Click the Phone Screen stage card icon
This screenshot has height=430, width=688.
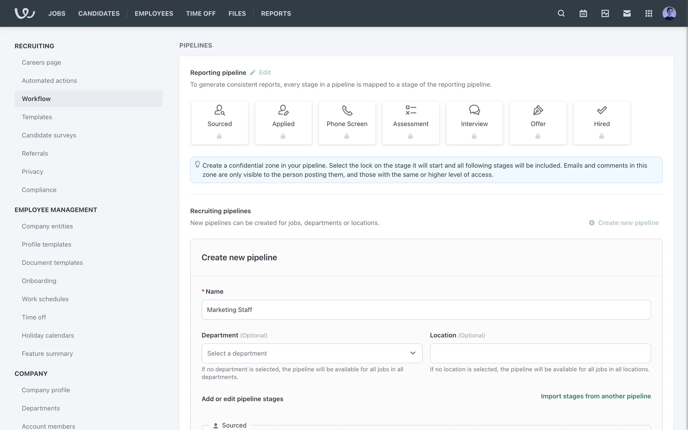(x=347, y=110)
